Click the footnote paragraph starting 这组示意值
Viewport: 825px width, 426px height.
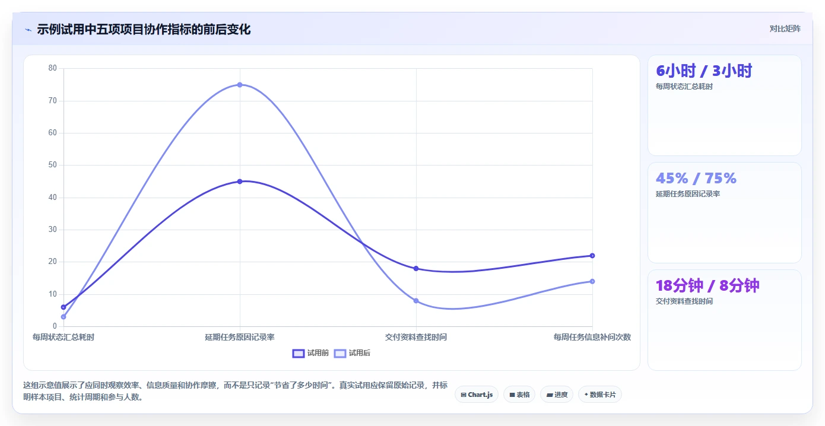click(235, 392)
